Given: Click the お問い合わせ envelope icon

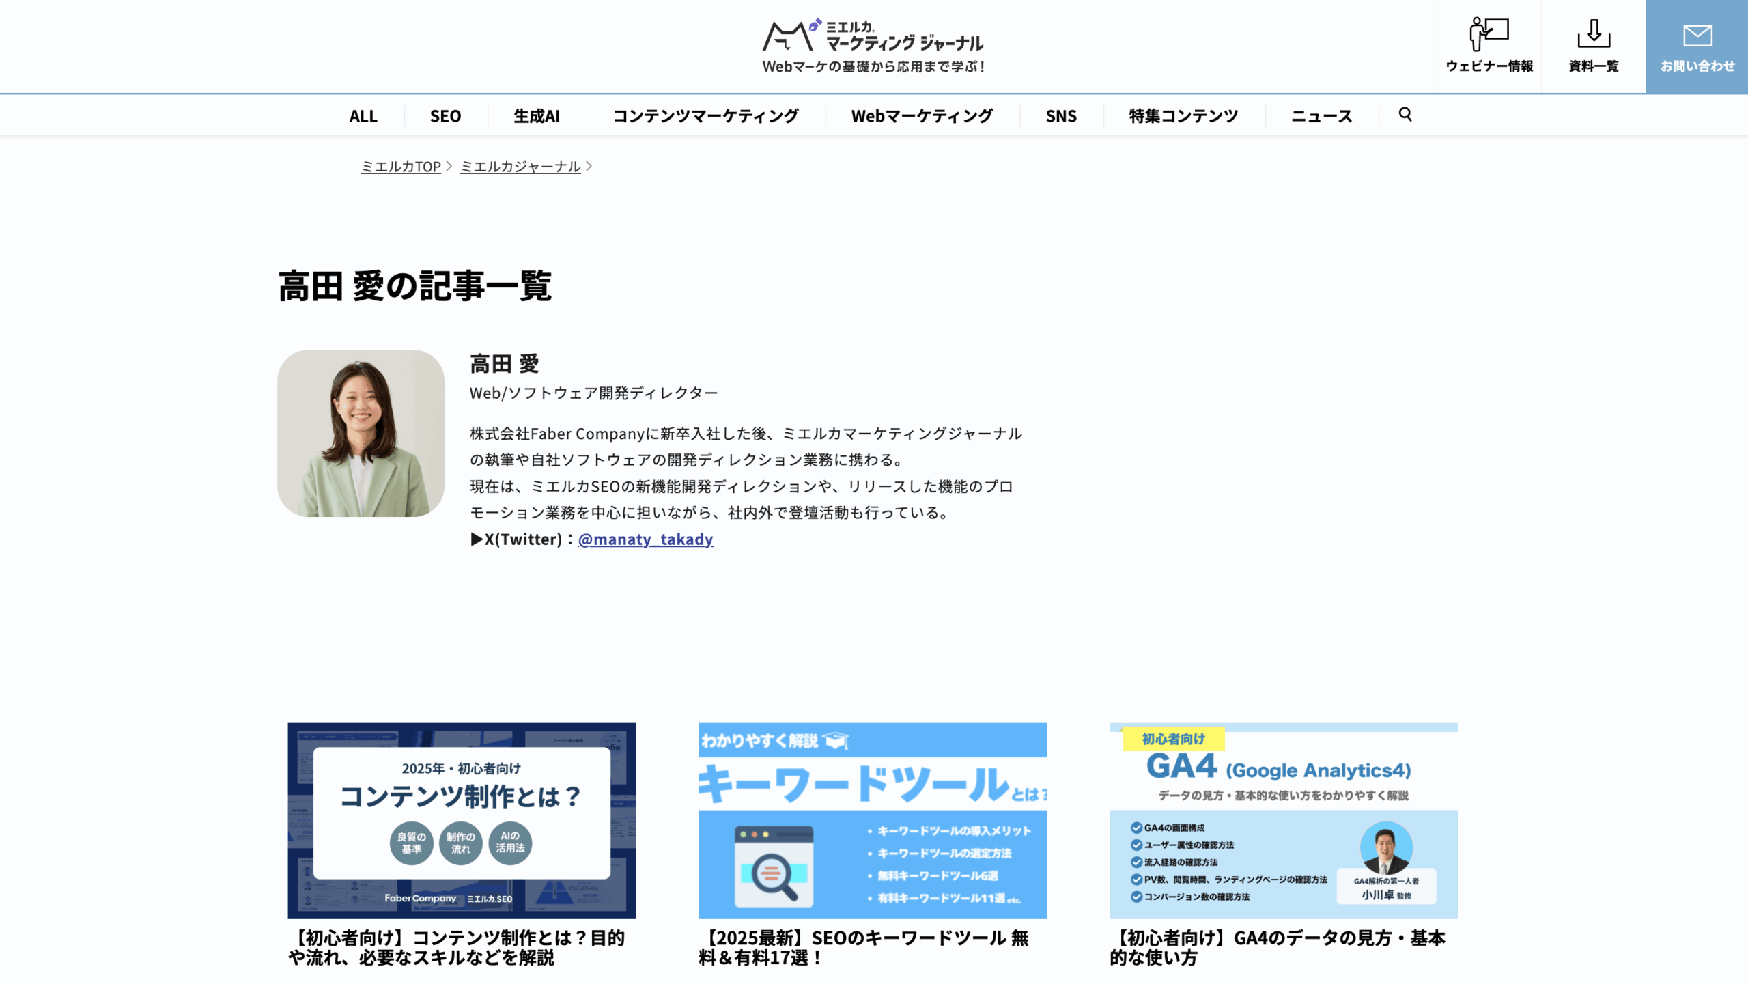Looking at the screenshot, I should pos(1697,36).
